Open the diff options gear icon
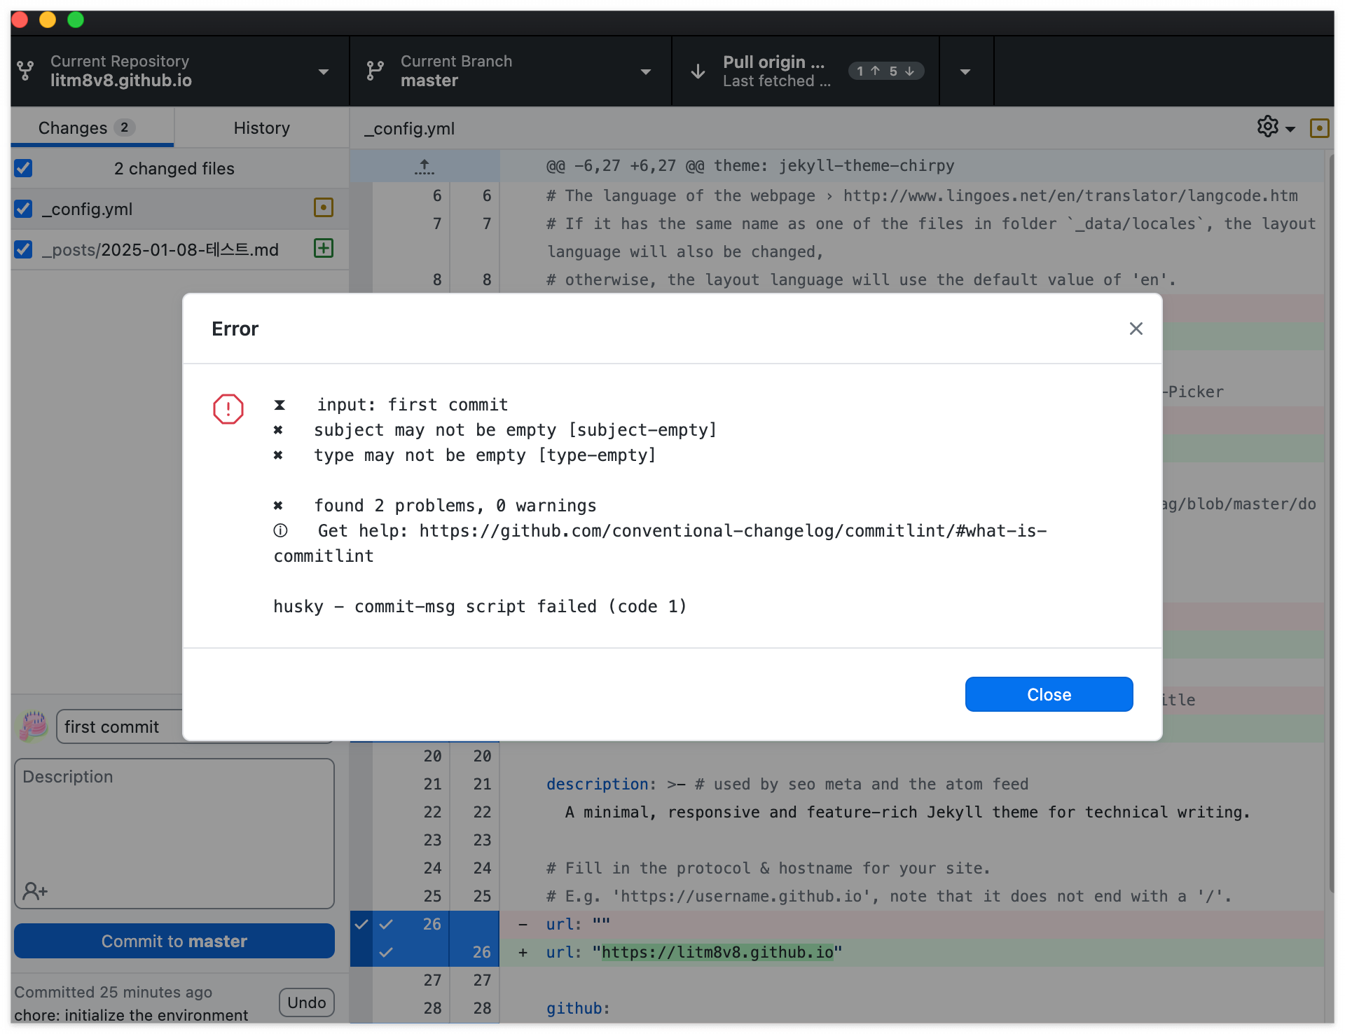Screen dimensions: 1345x1034 (1267, 127)
